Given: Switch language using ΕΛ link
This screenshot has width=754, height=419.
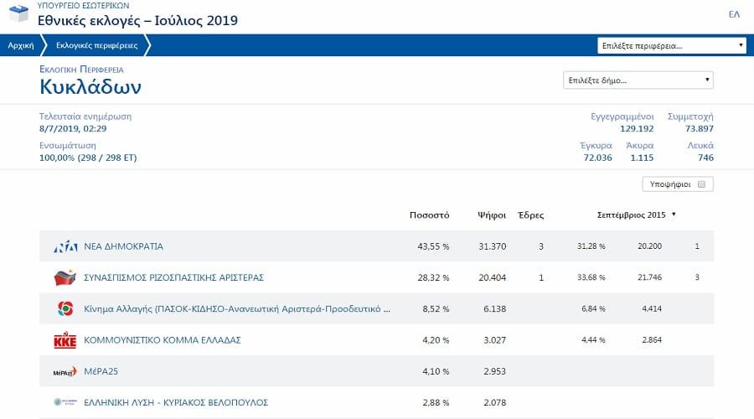Looking at the screenshot, I should pyautogui.click(x=734, y=14).
